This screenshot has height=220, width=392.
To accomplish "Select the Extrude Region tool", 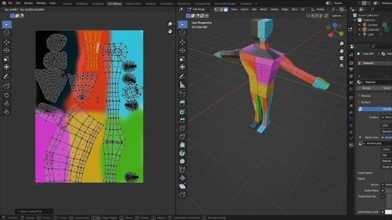I will click(x=183, y=103).
